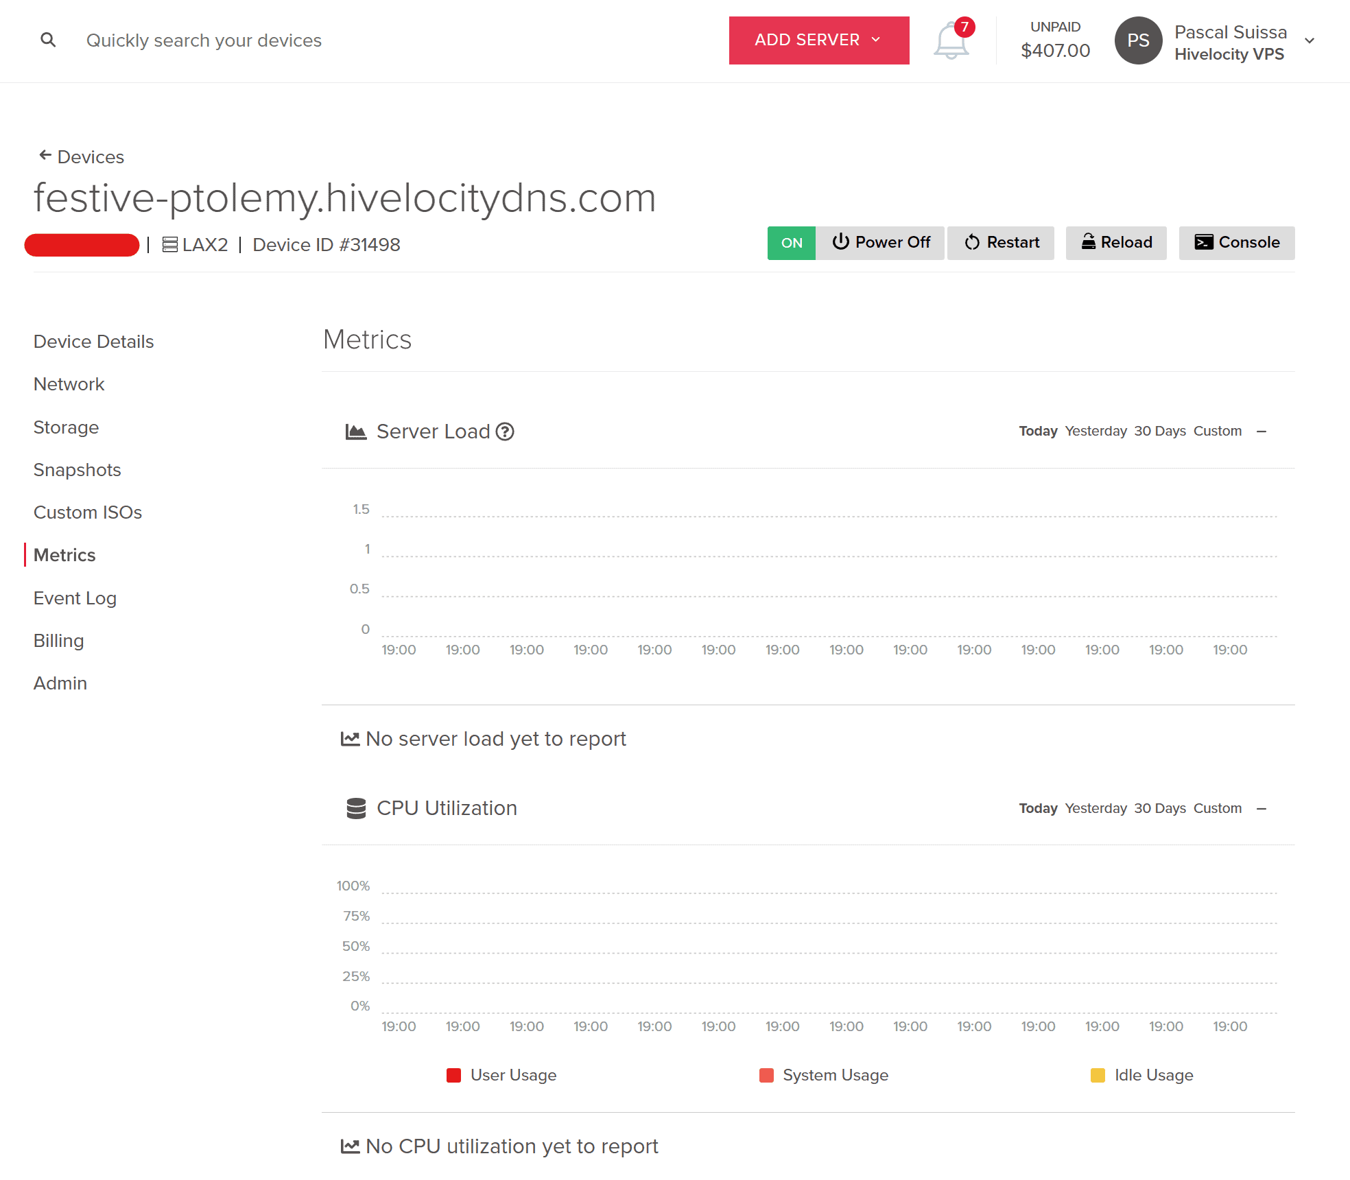Toggle the System Usage legend swatch
Image resolution: width=1350 pixels, height=1180 pixels.
766,1075
